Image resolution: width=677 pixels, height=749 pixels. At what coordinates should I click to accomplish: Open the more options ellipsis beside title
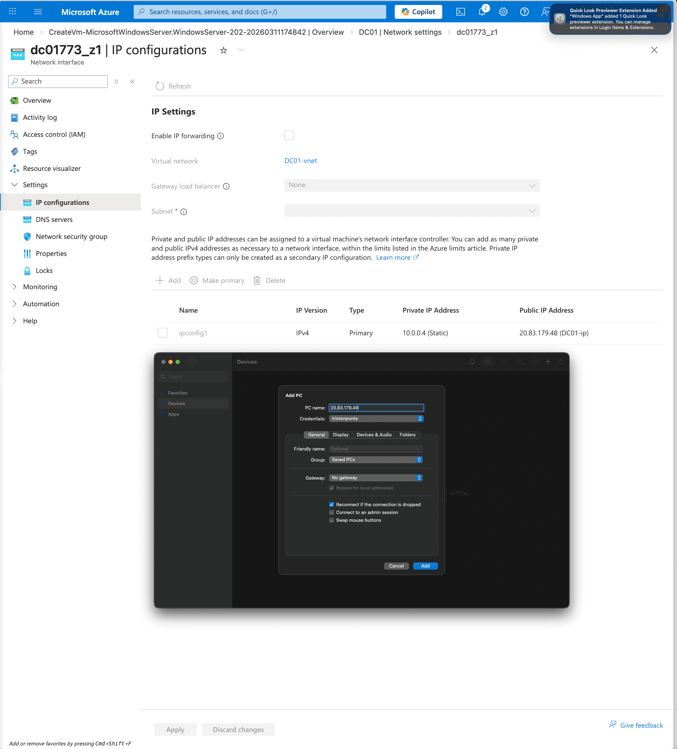(240, 50)
